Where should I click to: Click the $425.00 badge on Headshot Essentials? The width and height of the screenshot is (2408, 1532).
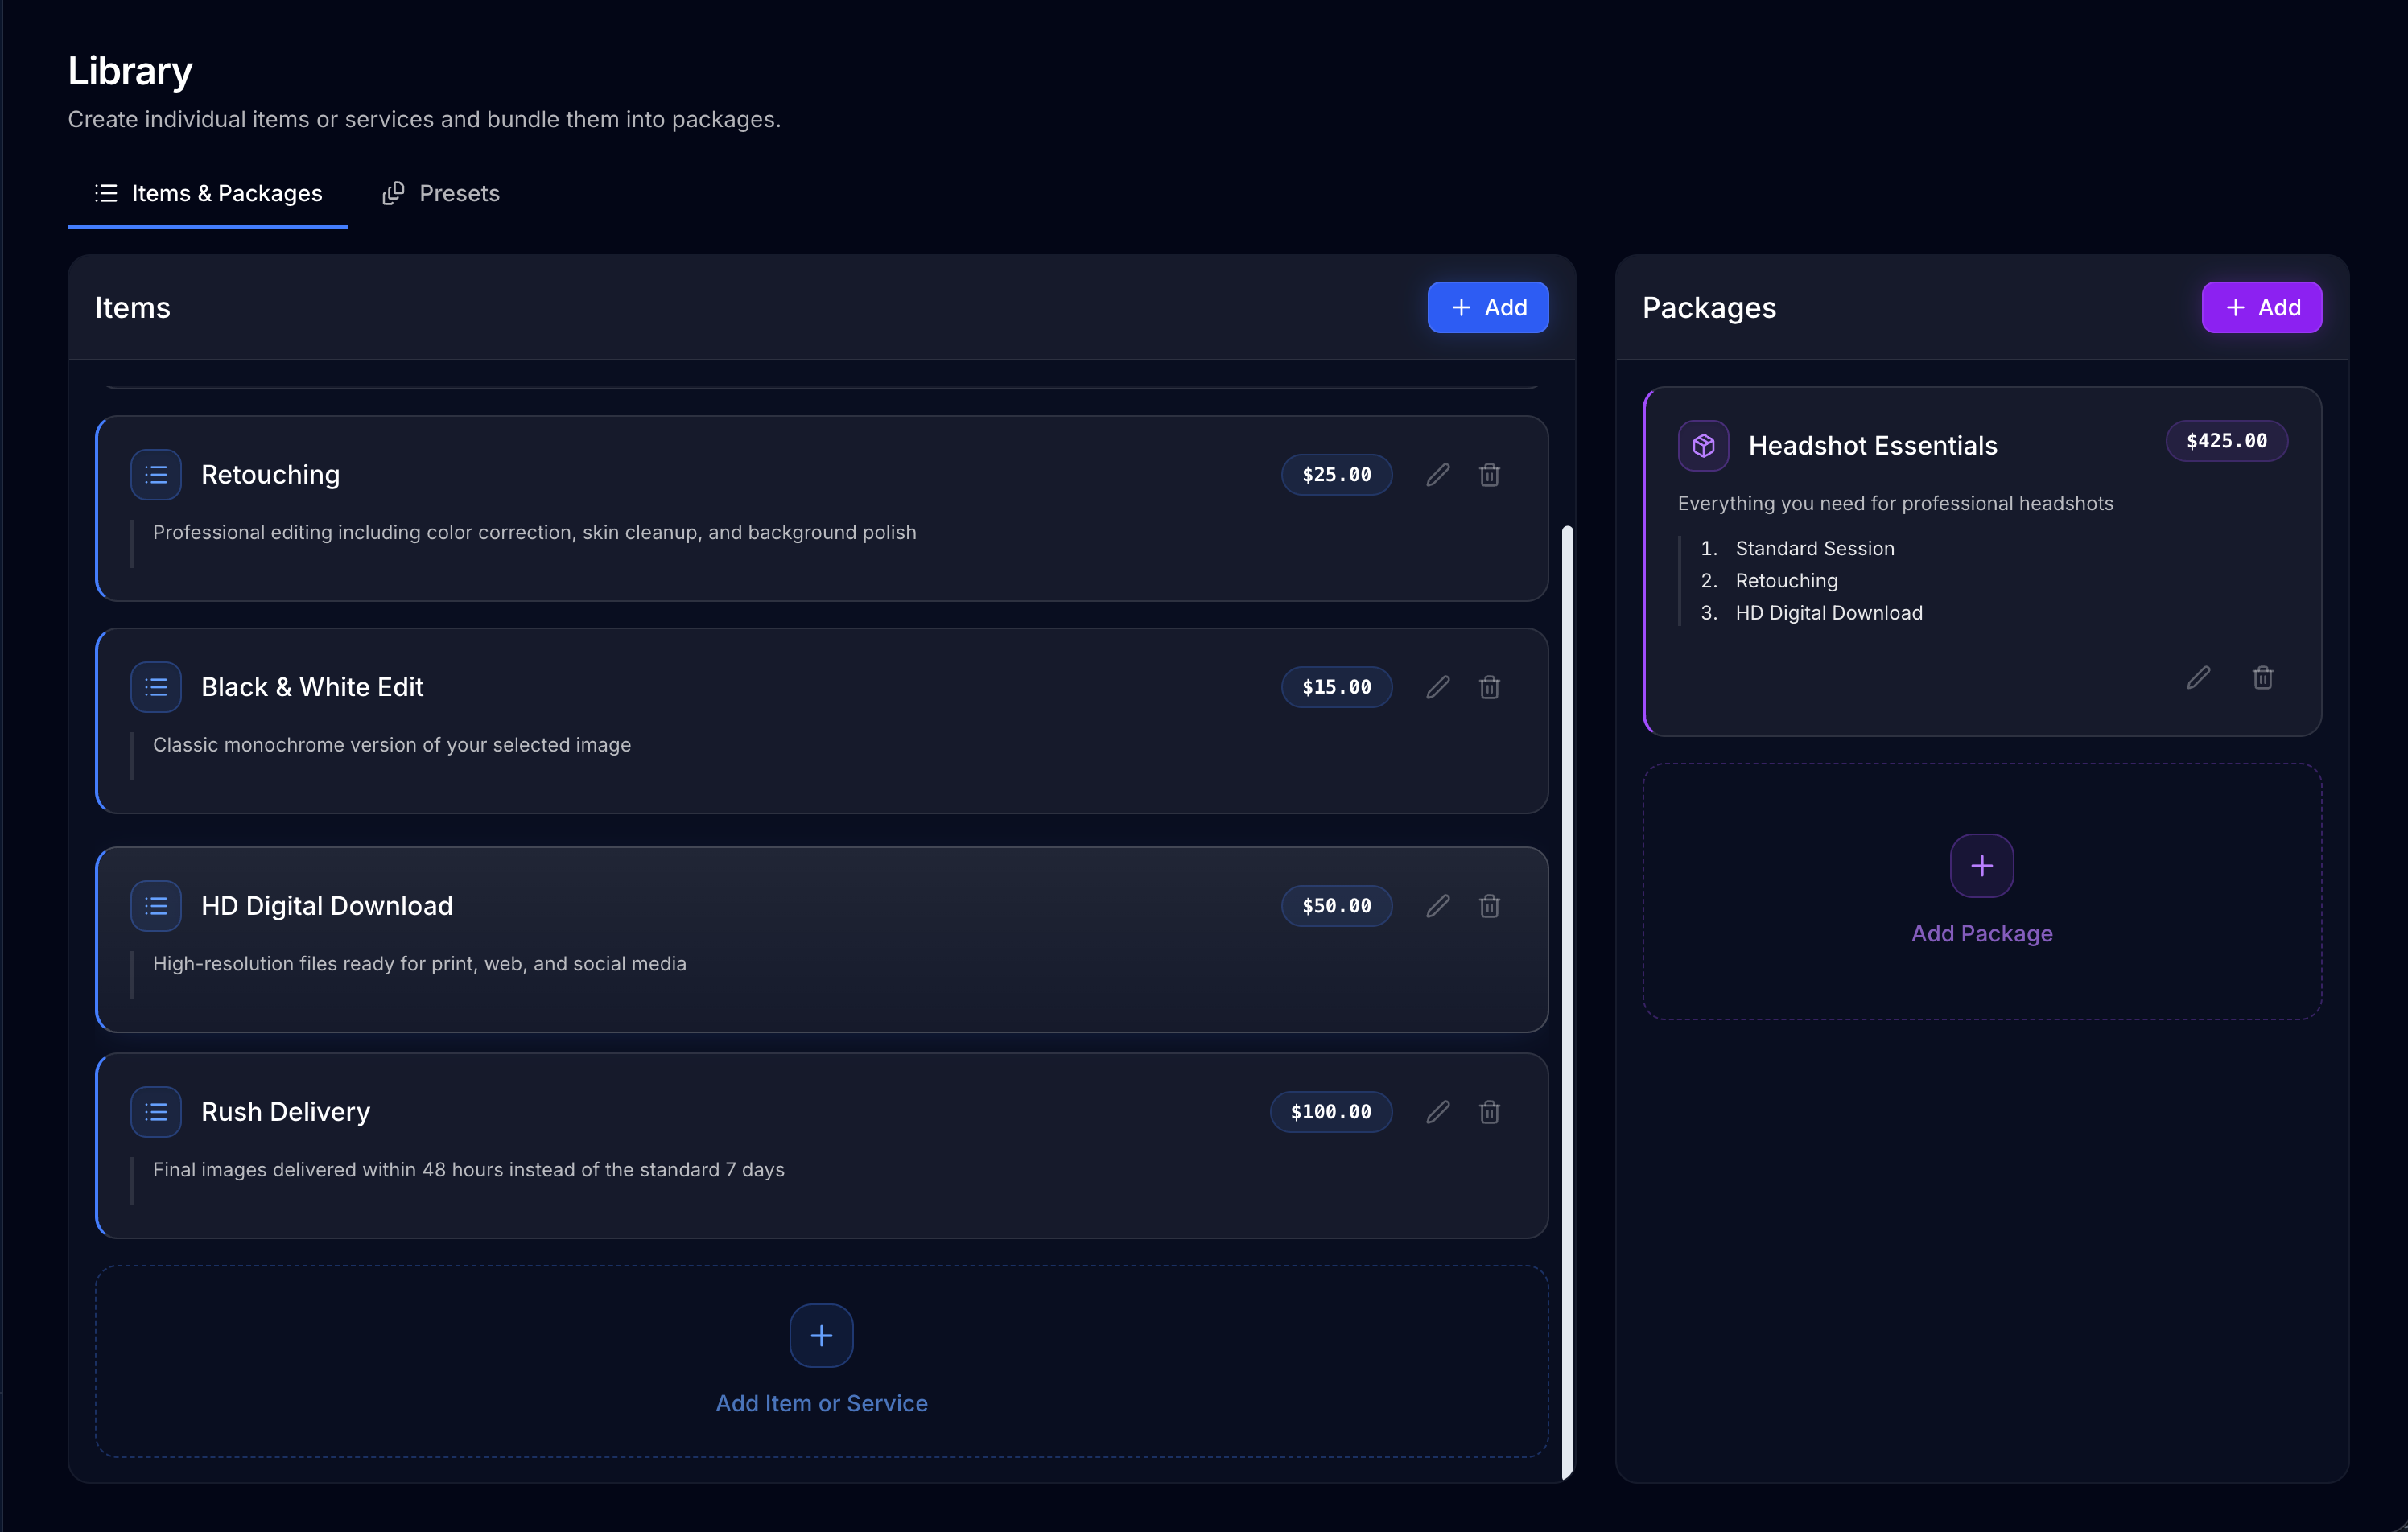(2226, 440)
